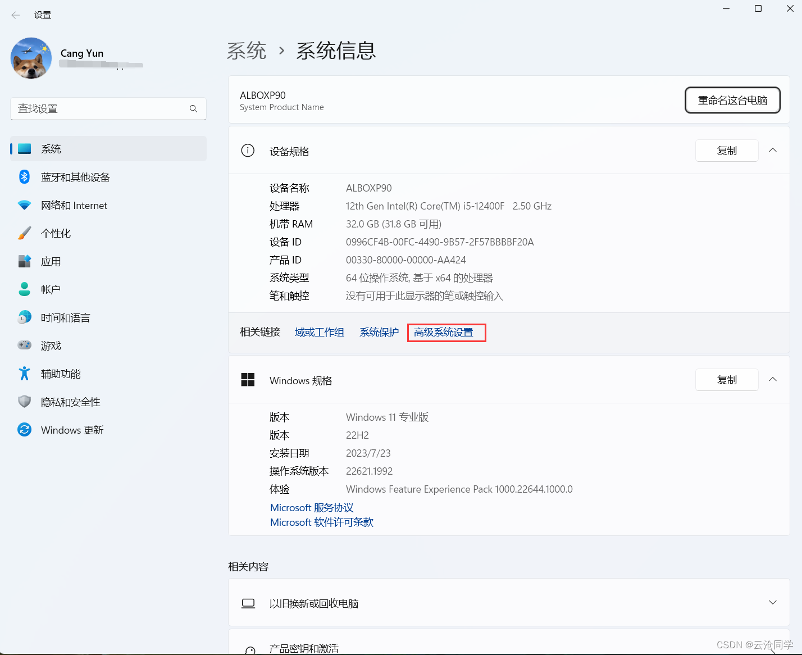Viewport: 802px width, 655px height.
Task: Open the 系统 settings category
Action: point(108,149)
